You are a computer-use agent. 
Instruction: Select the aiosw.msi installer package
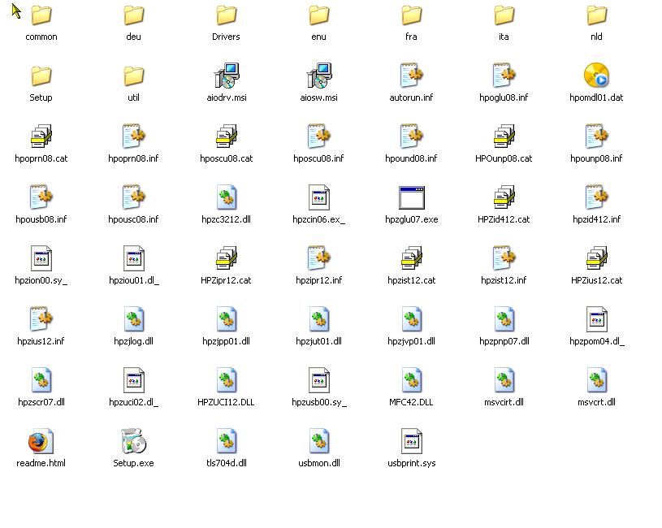pyautogui.click(x=318, y=76)
